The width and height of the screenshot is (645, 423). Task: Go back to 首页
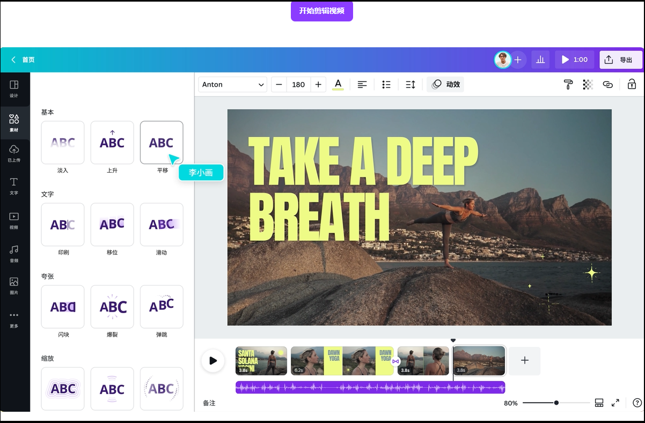[x=21, y=60]
